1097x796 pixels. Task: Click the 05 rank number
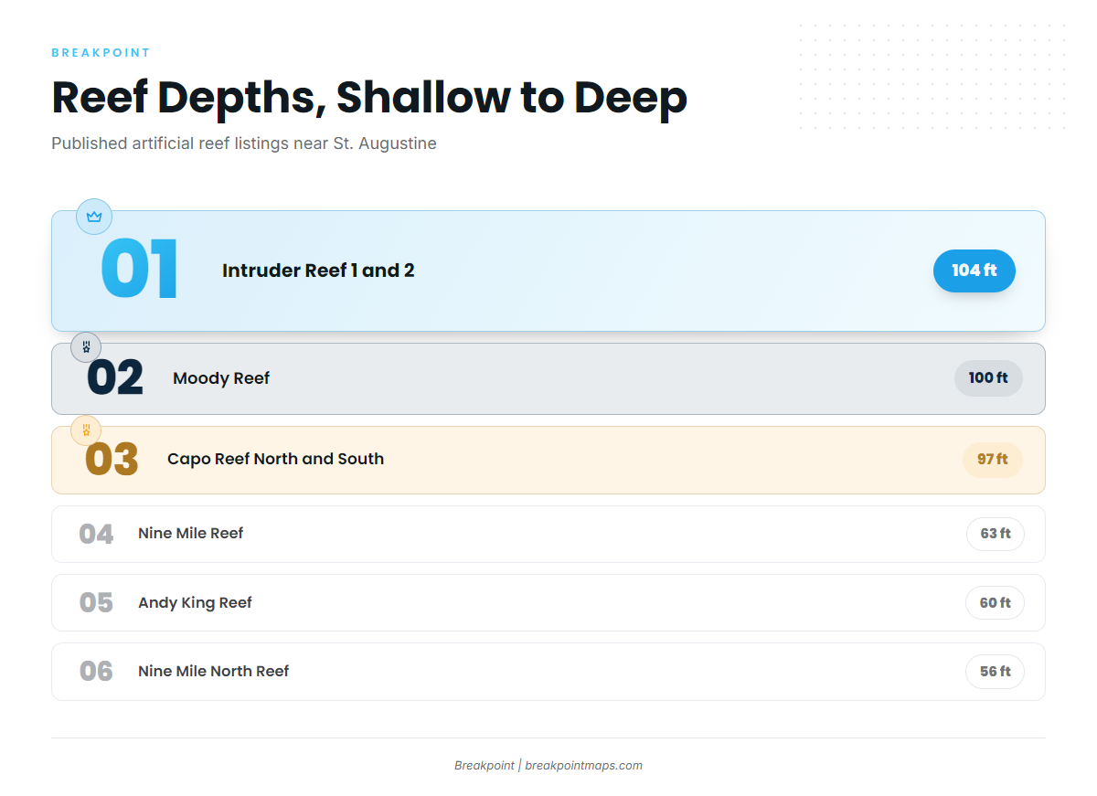(96, 603)
